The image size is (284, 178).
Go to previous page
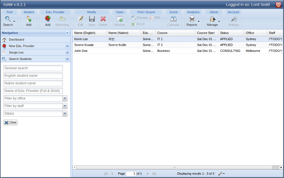(x=112, y=174)
